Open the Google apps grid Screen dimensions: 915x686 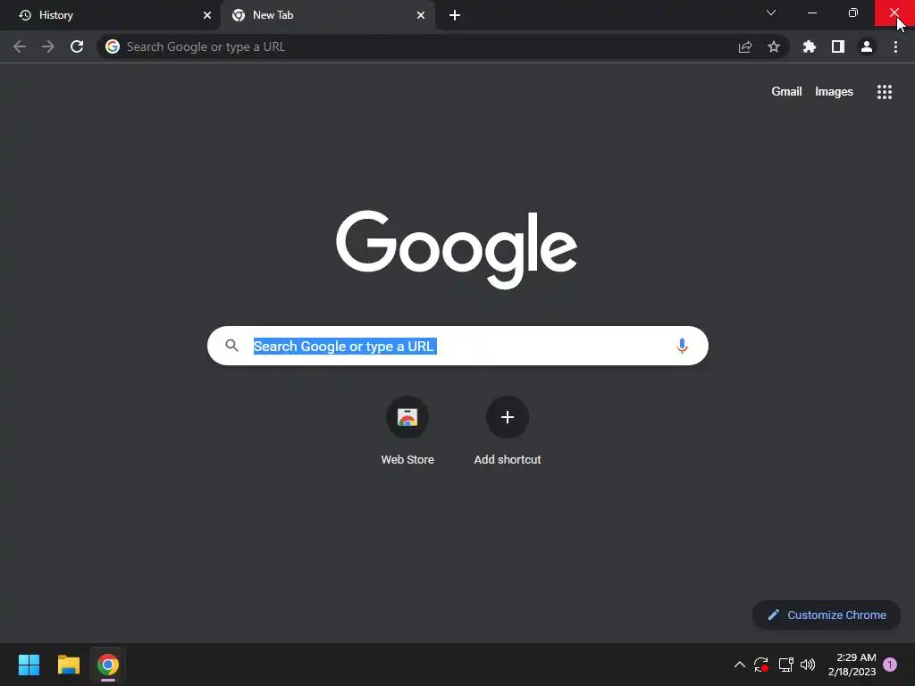coord(885,92)
